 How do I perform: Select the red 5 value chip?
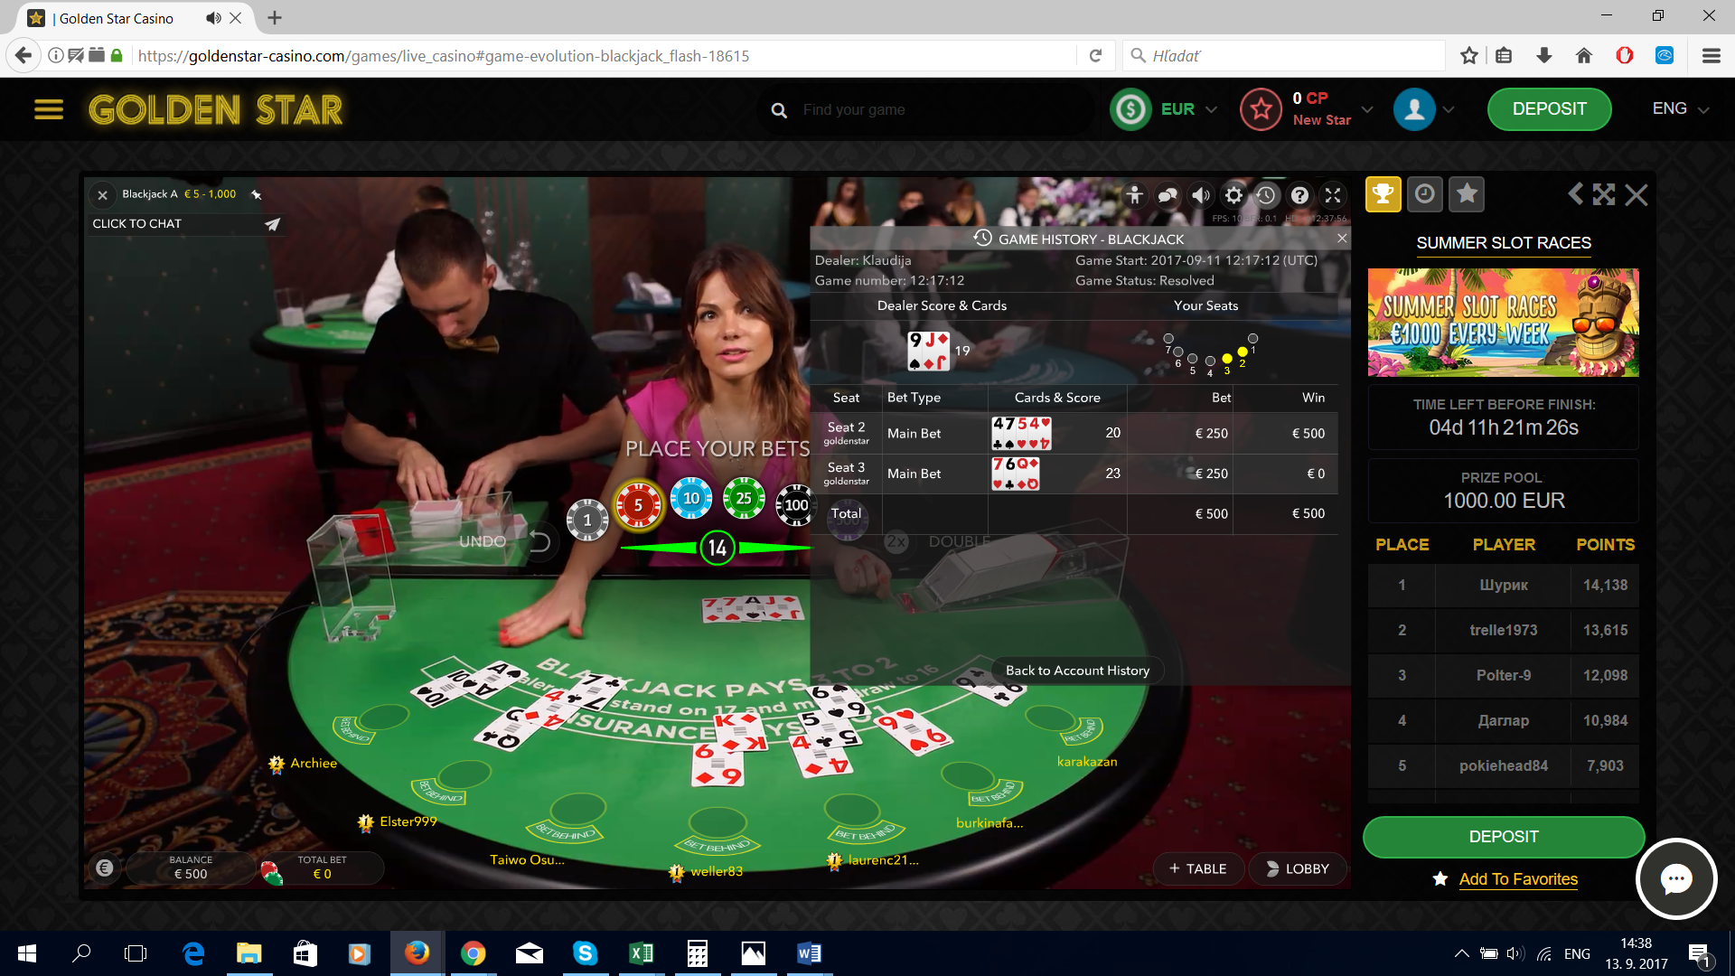tap(638, 505)
